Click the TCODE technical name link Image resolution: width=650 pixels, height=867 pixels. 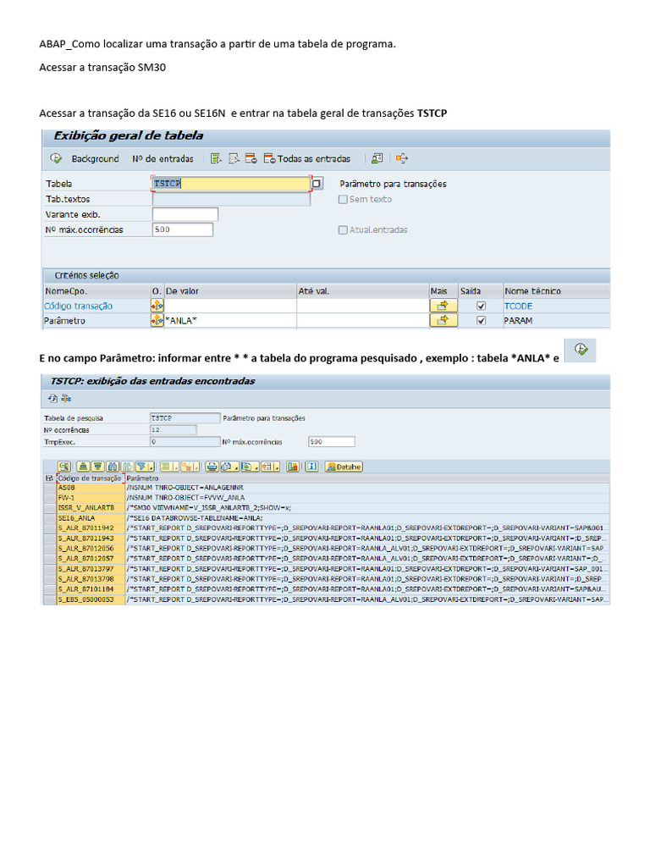pyautogui.click(x=519, y=306)
